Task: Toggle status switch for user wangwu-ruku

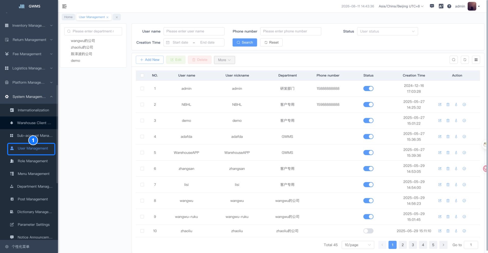Action: 368,217
